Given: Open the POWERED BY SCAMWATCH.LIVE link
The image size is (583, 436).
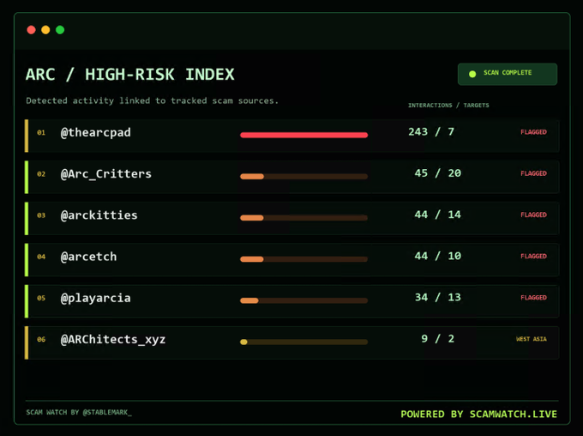Looking at the screenshot, I should pyautogui.click(x=479, y=414).
